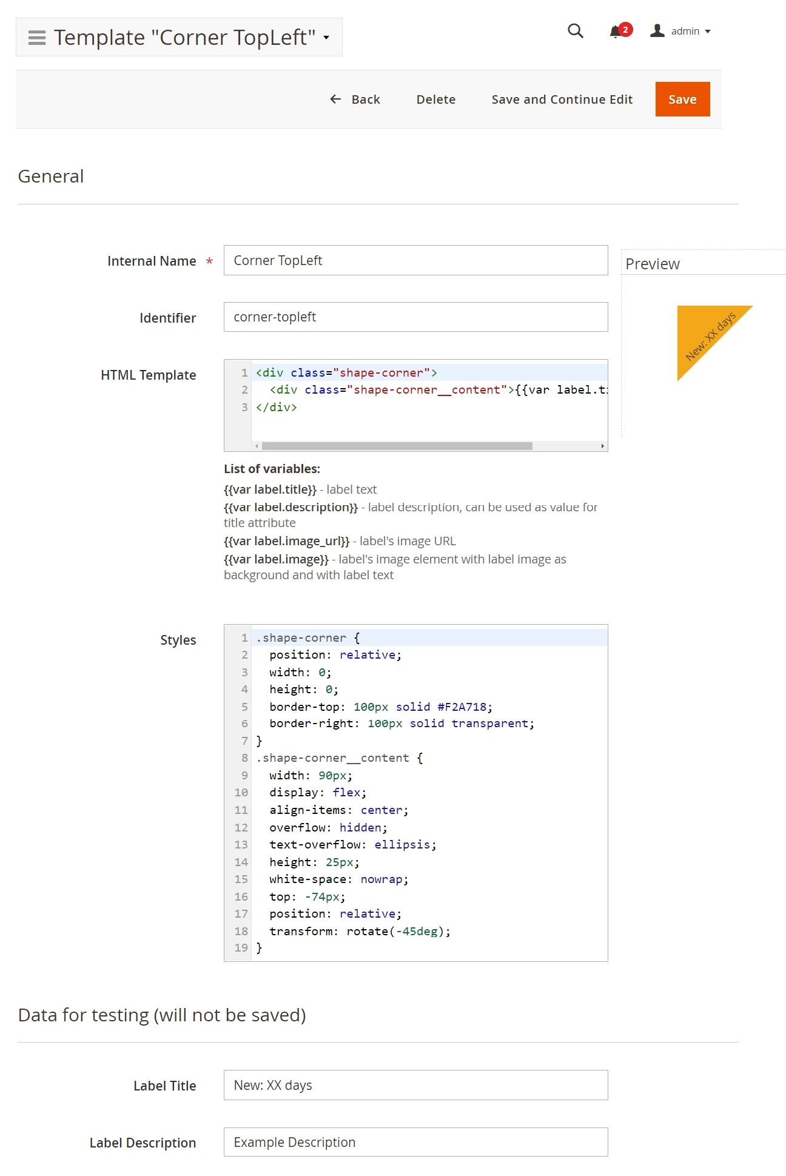Screen dimensions: 786x1176
Task: Expand the template title dropdown caret
Action: pyautogui.click(x=326, y=38)
